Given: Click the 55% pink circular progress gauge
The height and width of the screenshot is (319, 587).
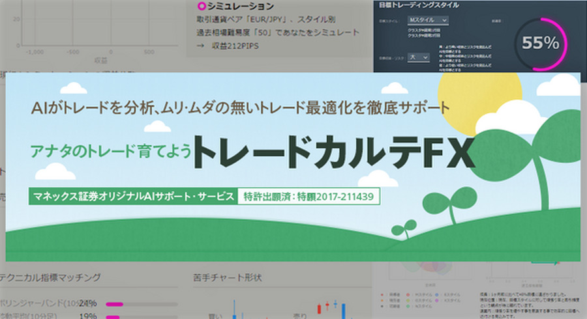Looking at the screenshot, I should [540, 43].
